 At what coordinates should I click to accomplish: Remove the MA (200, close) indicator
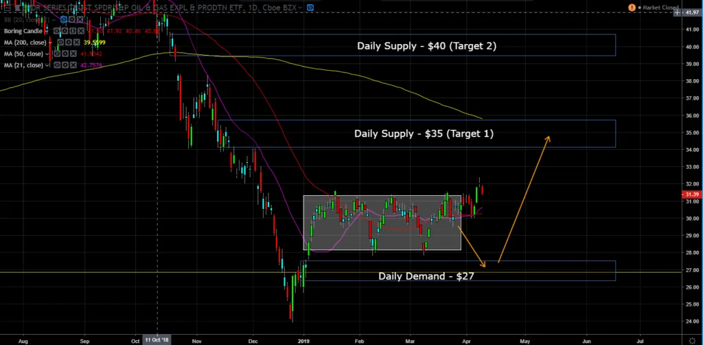coord(76,42)
